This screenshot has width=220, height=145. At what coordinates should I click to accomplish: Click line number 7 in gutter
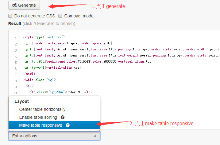[16, 75]
